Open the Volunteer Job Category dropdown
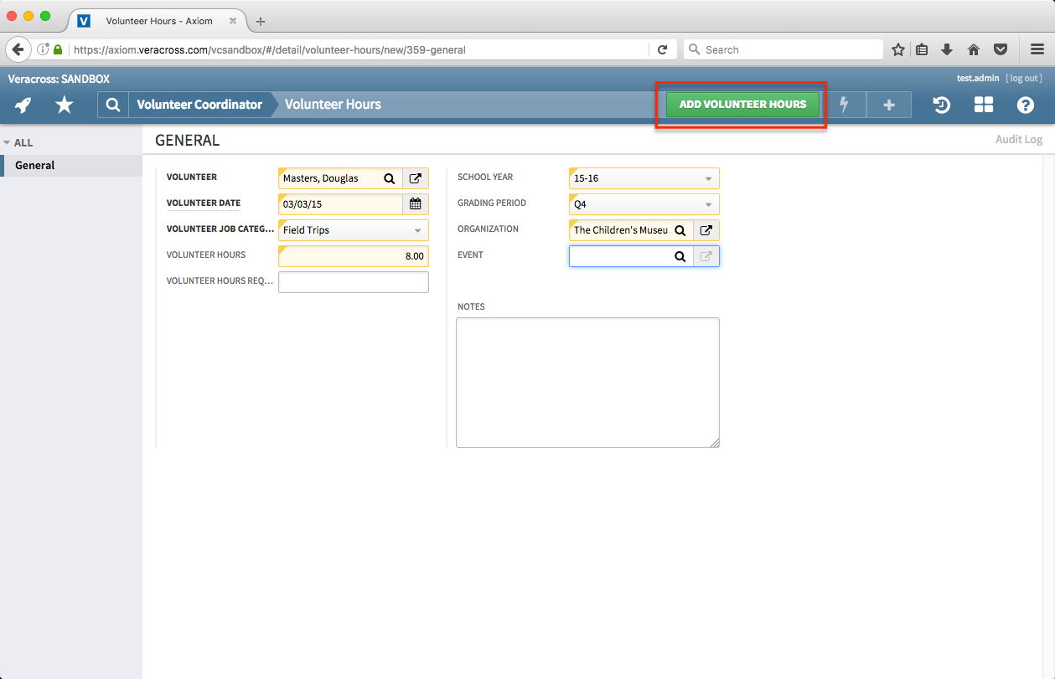The height and width of the screenshot is (679, 1055). tap(417, 229)
